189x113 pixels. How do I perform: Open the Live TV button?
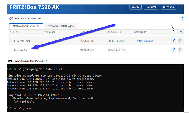[136, 7]
